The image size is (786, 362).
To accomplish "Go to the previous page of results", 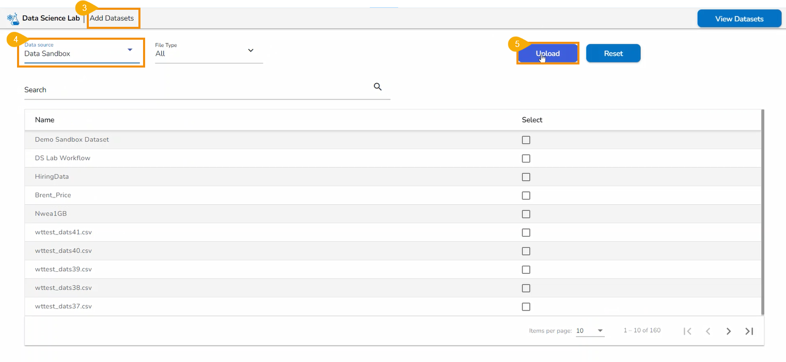I will tap(708, 331).
